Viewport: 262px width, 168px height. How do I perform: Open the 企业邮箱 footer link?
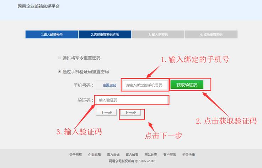(x=95, y=155)
